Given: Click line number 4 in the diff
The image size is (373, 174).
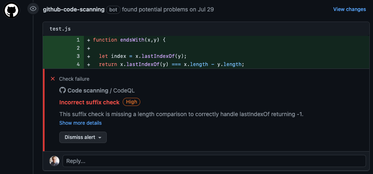Looking at the screenshot, I should [78, 64].
